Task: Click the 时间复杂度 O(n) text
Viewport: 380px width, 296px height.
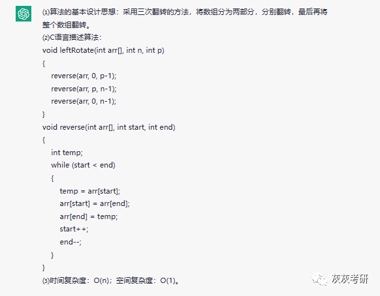Action: click(77, 280)
